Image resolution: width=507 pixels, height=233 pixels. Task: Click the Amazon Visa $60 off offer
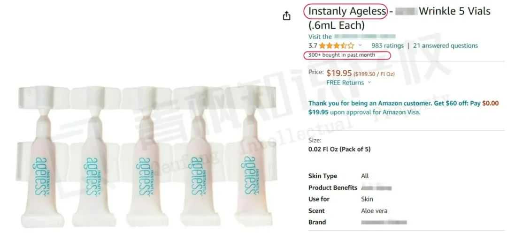tap(404, 108)
